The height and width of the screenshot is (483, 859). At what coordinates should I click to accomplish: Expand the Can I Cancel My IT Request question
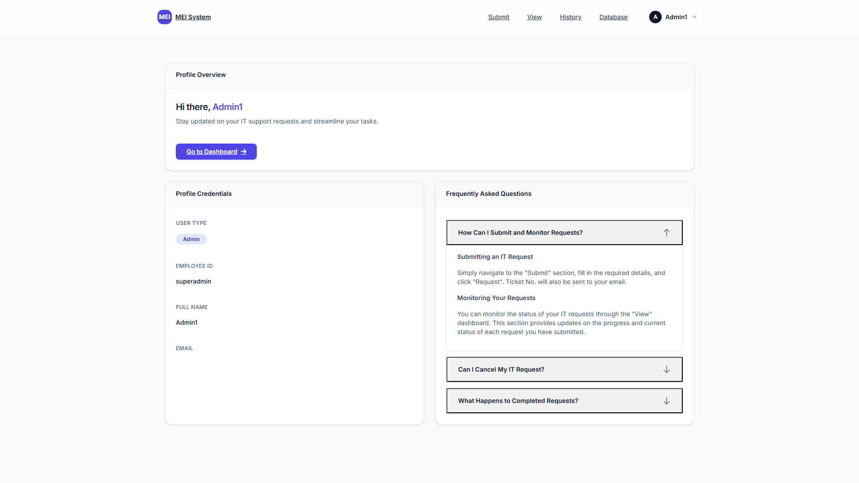click(501, 369)
